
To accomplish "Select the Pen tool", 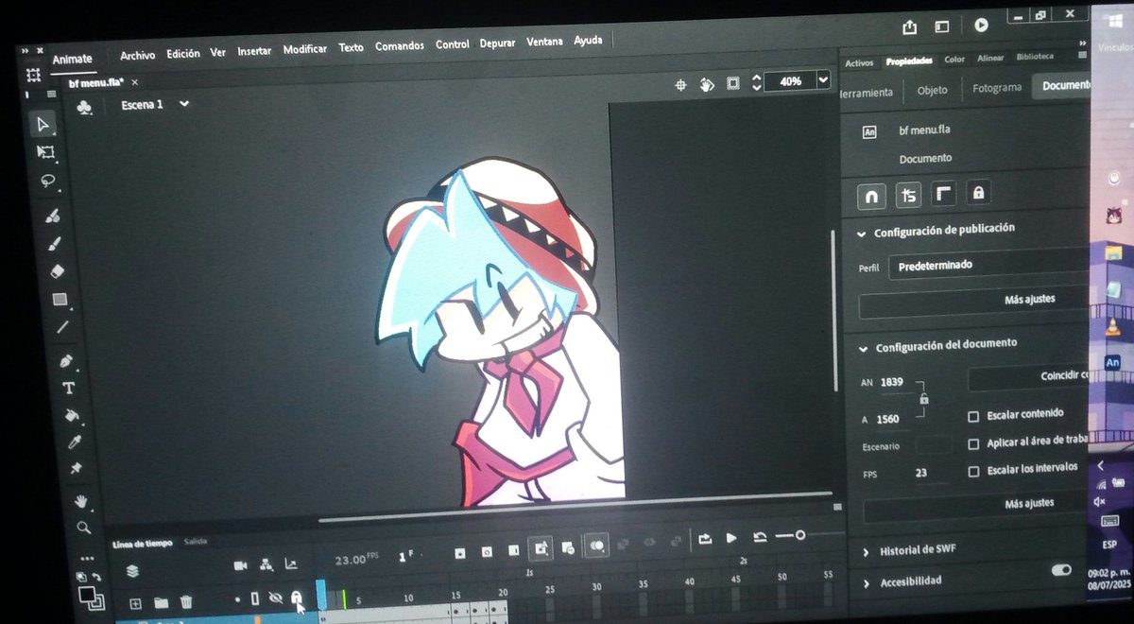I will pos(66,361).
